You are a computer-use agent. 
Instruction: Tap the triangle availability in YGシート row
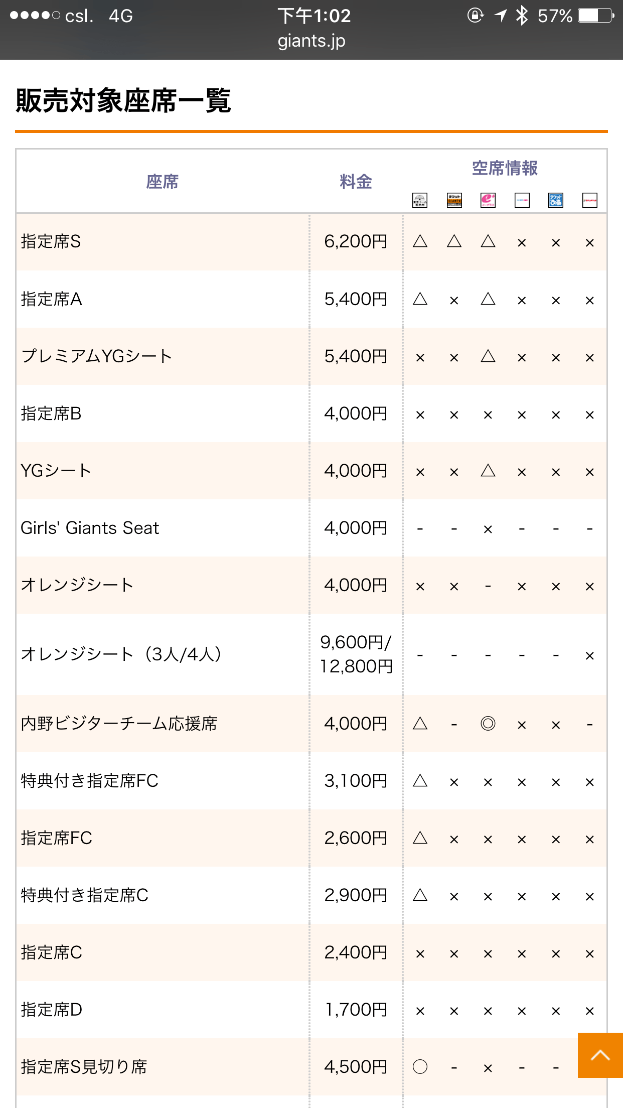click(488, 471)
